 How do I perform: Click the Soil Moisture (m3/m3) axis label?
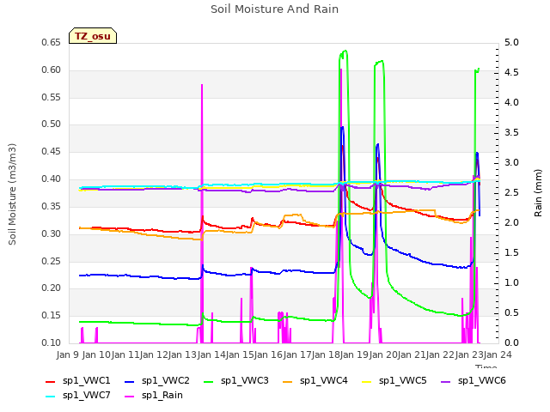pos(12,194)
